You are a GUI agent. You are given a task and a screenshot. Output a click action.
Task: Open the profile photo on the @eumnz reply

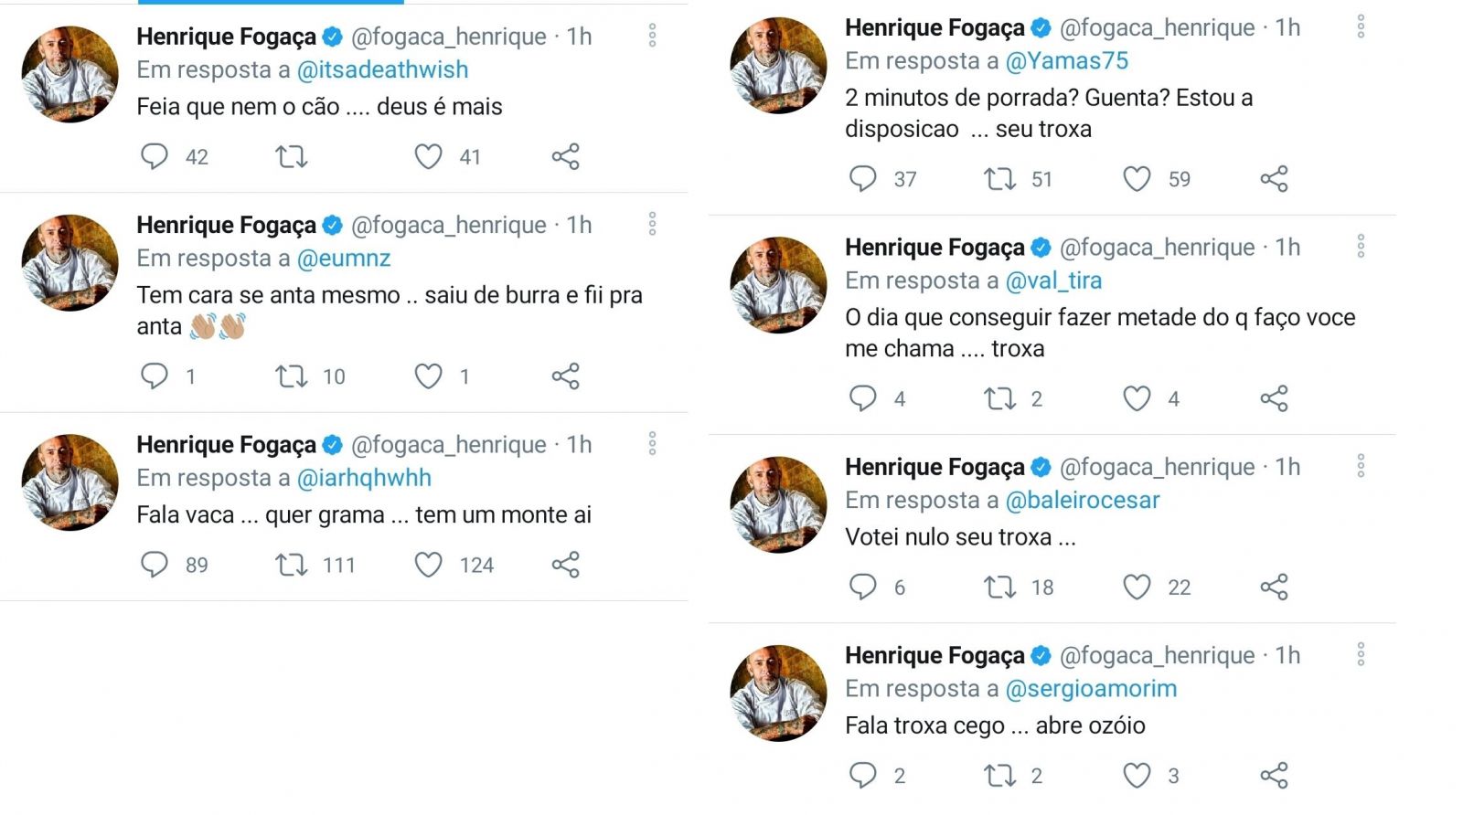coord(69,263)
